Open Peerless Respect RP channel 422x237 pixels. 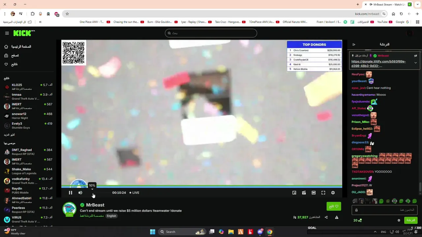click(28, 210)
